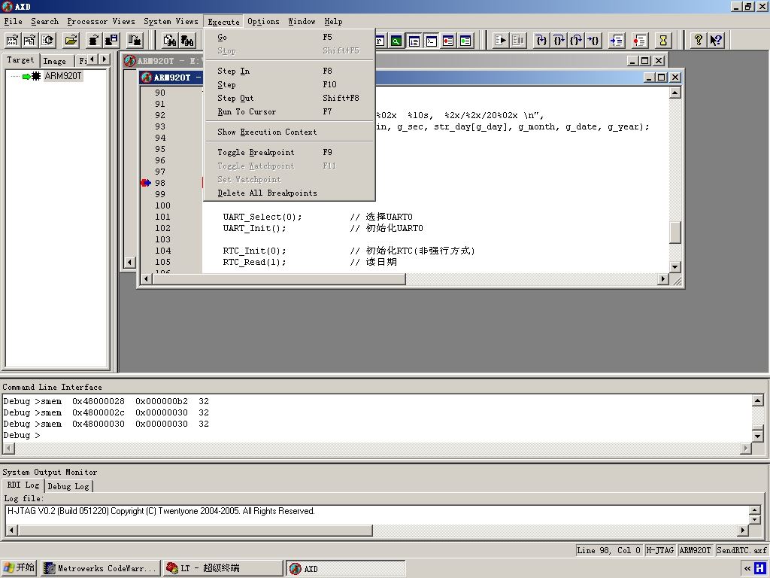Select ARM920T in the target tree
Viewport: 770px width, 578px height.
tap(63, 76)
